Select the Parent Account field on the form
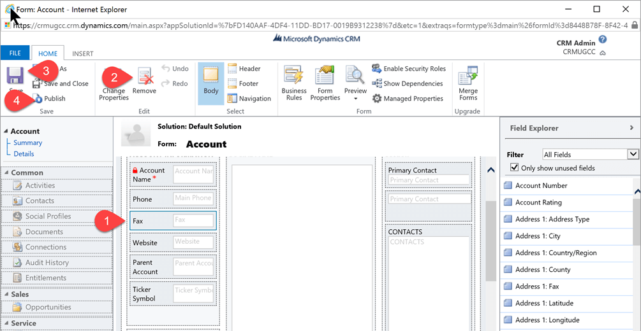 pos(173,267)
